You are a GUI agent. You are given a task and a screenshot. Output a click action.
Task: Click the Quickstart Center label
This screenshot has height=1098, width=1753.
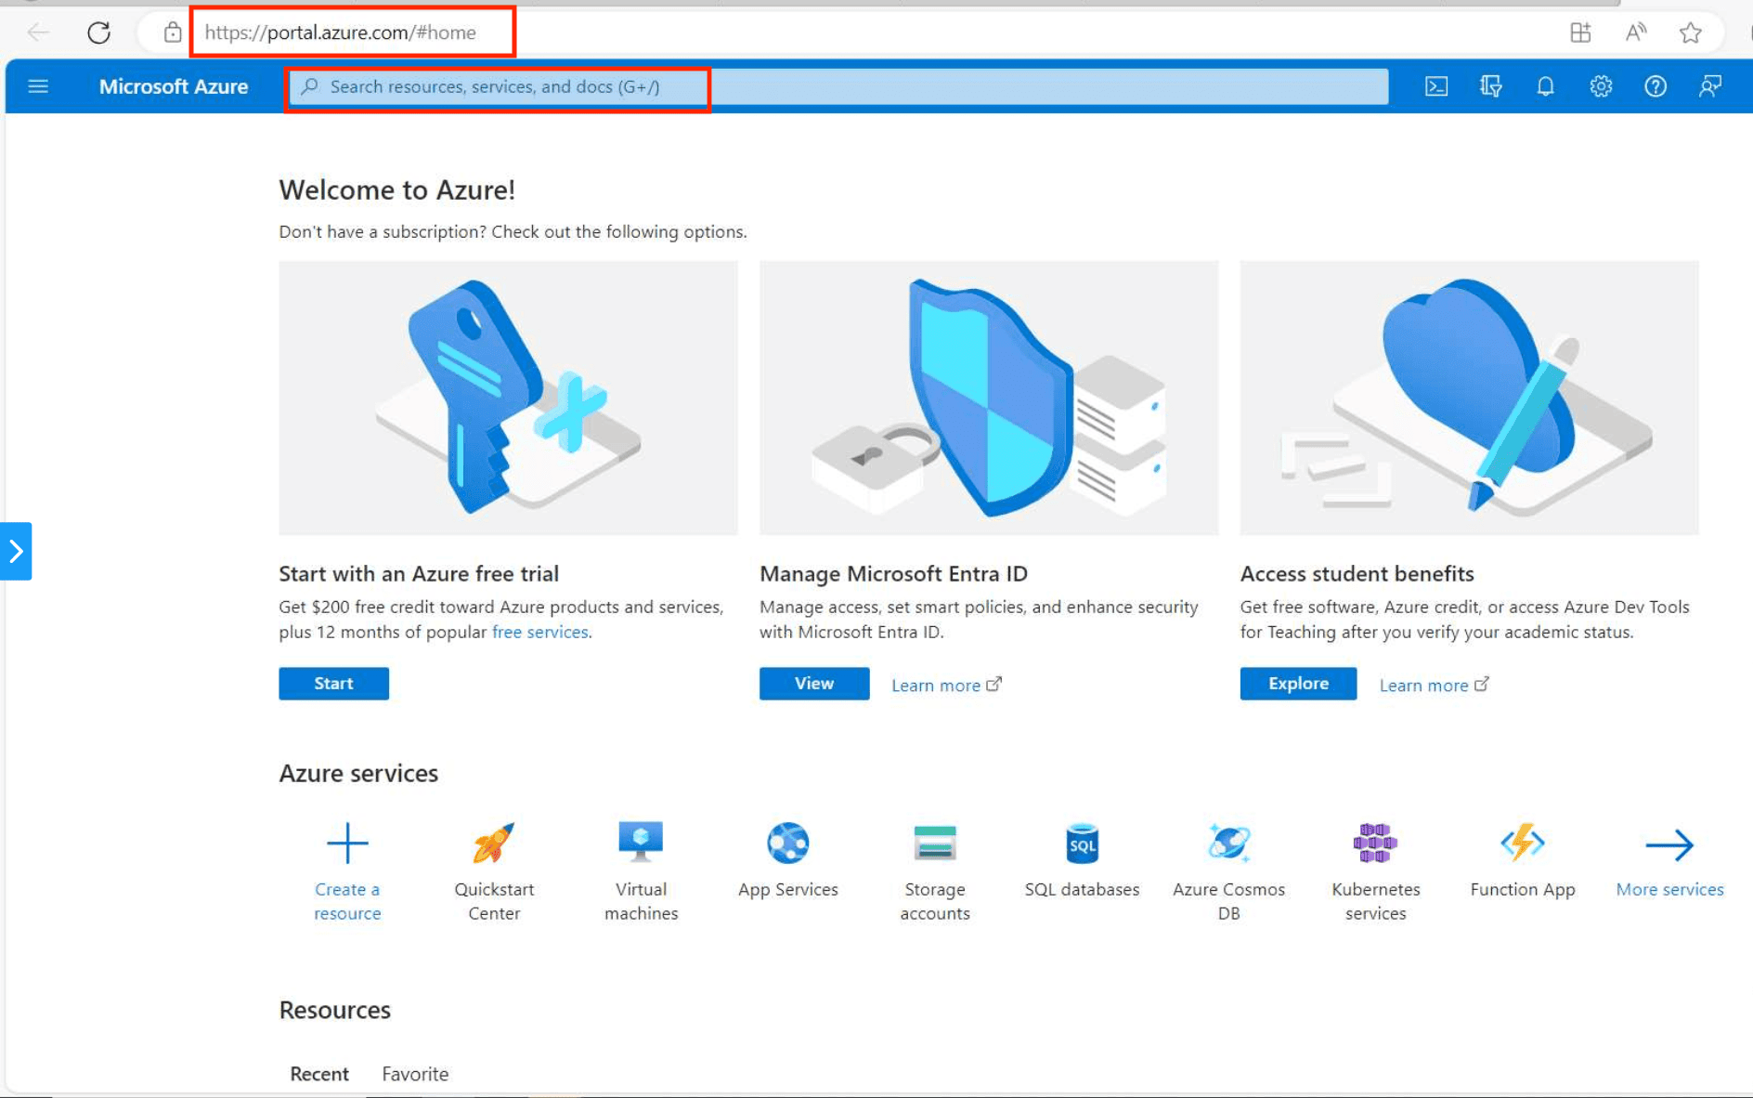494,901
